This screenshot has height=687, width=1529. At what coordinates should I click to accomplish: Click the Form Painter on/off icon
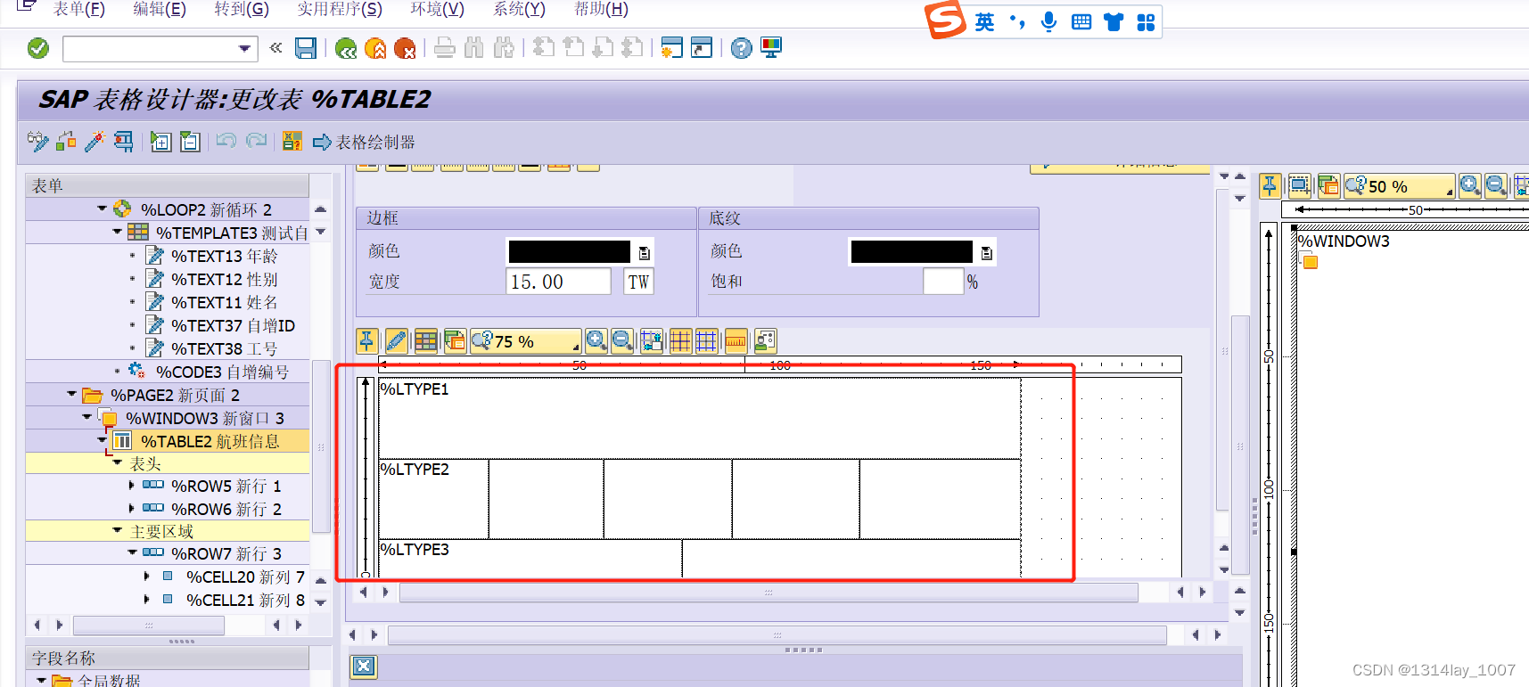(123, 141)
